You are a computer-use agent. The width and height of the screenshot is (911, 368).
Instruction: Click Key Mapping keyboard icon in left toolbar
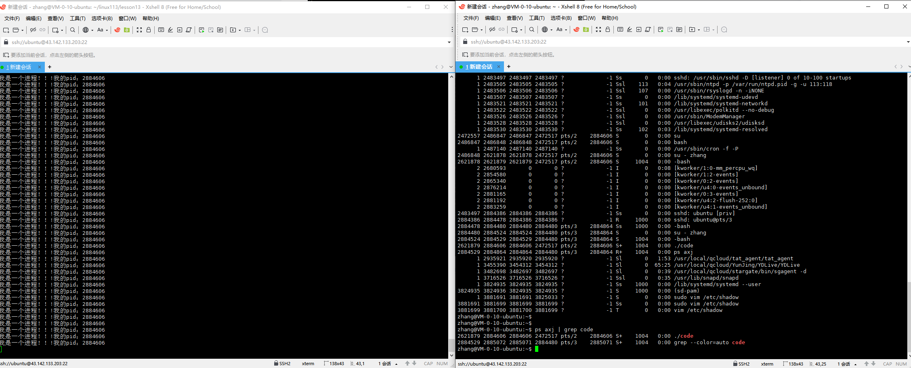click(161, 30)
